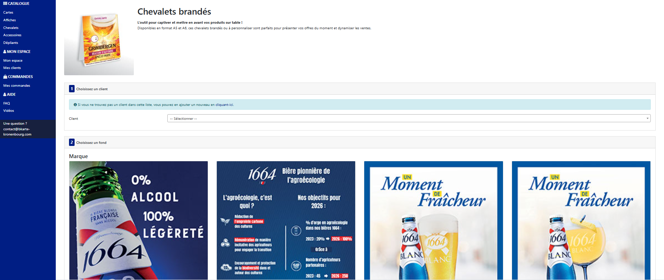
Task: Click the 'cliquant-ici' link to add a client
Action: pyautogui.click(x=224, y=104)
